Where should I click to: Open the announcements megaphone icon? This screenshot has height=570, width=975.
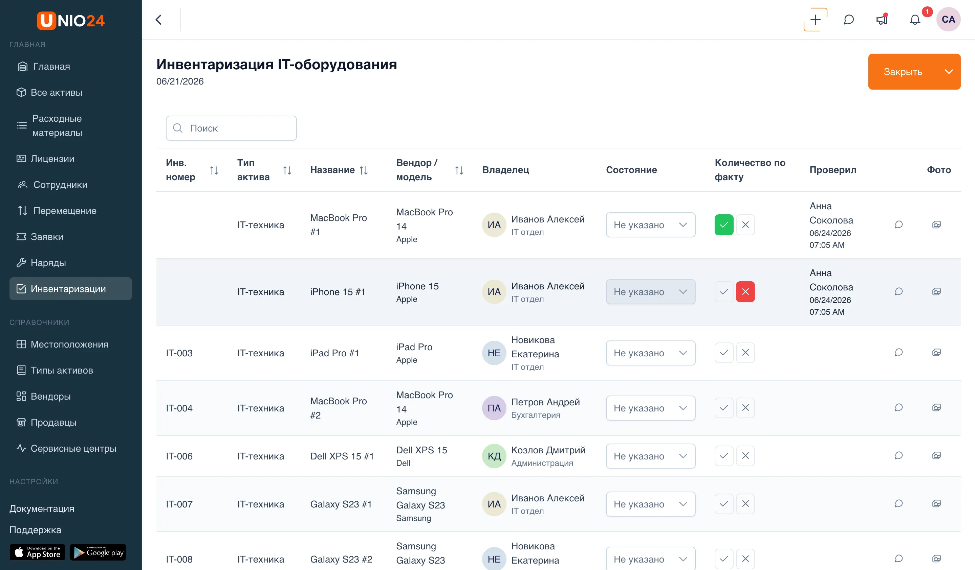pyautogui.click(x=882, y=20)
